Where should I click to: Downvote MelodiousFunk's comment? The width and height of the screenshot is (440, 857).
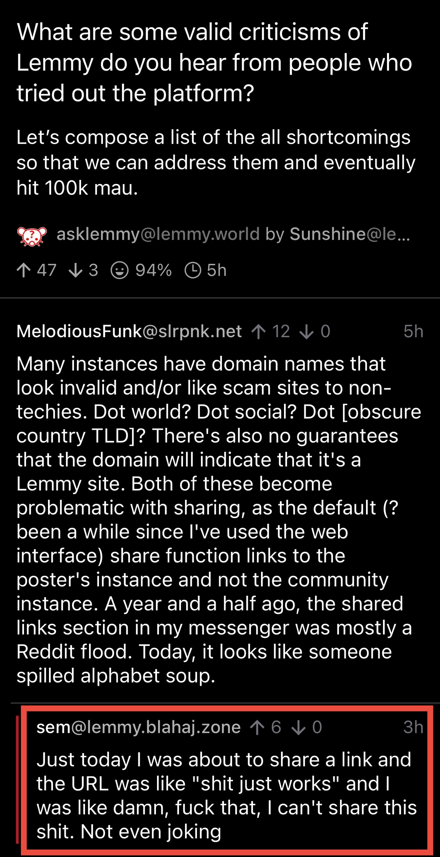pos(306,331)
